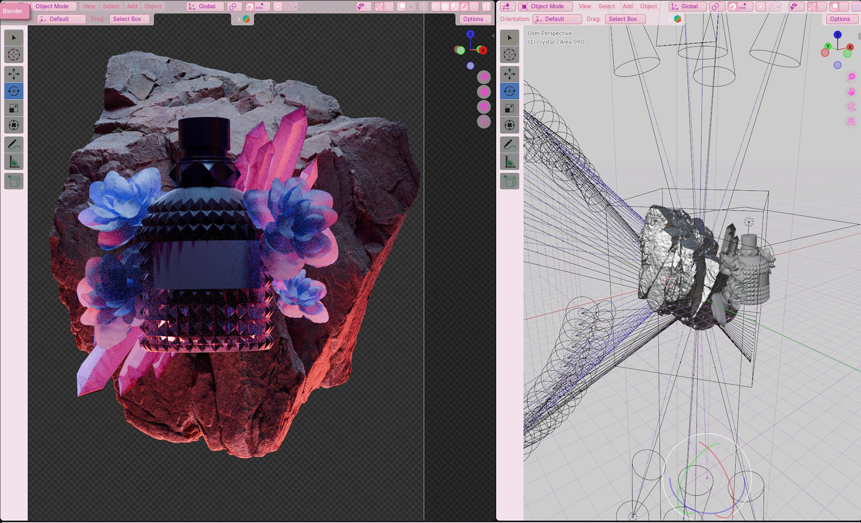This screenshot has width=861, height=523.
Task: Open the Add menu in right viewport
Action: (x=627, y=6)
